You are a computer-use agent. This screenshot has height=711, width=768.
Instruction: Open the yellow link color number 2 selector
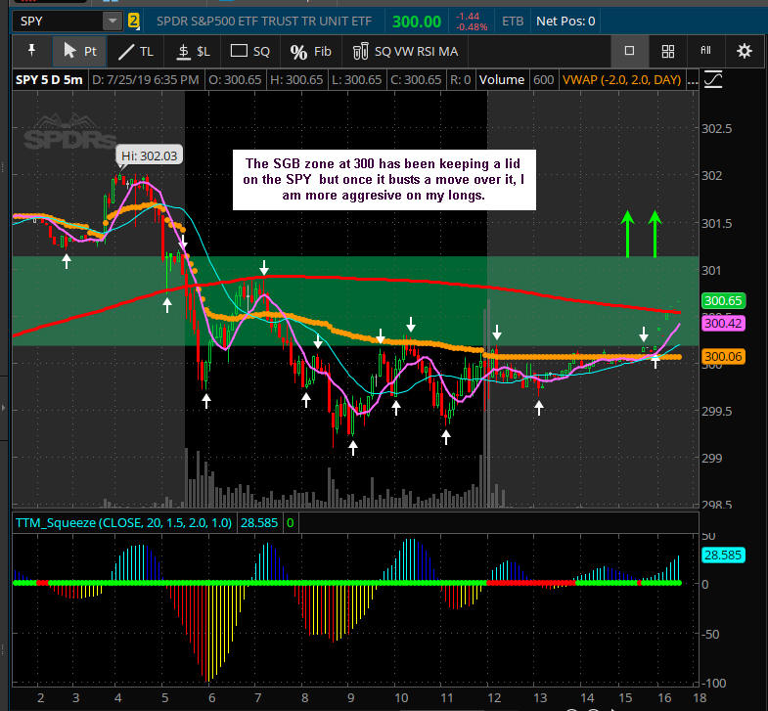pyautogui.click(x=134, y=20)
